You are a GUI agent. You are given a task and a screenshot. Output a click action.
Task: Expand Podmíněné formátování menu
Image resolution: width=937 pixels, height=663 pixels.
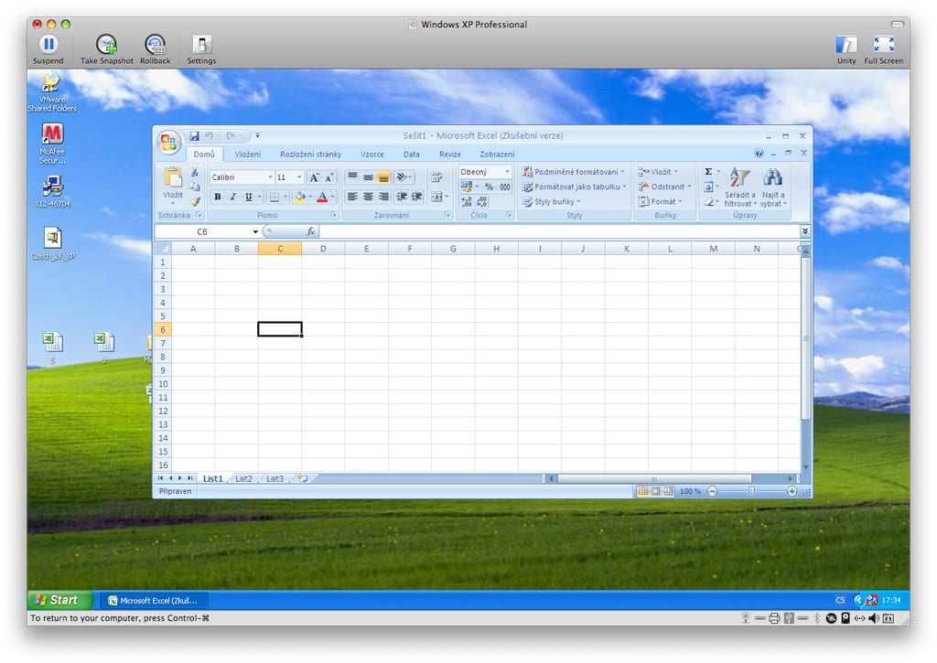pos(573,172)
